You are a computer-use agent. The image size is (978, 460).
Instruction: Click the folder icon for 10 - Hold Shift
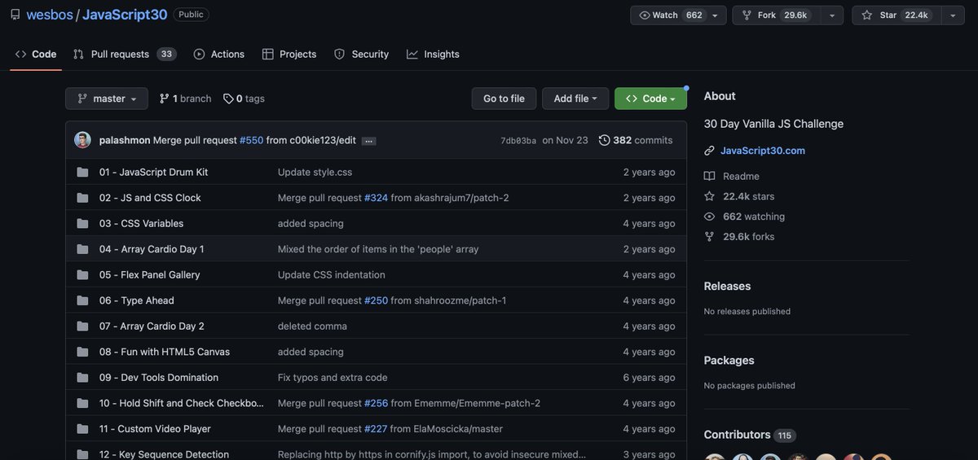[82, 403]
